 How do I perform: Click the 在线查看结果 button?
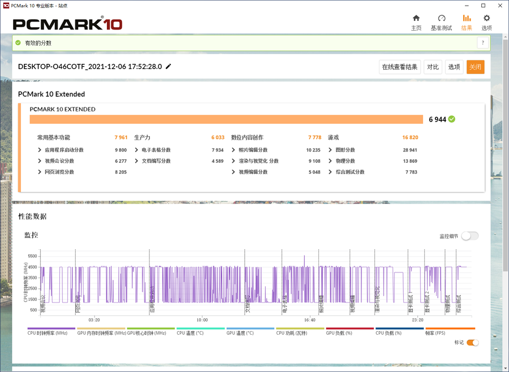coord(400,67)
